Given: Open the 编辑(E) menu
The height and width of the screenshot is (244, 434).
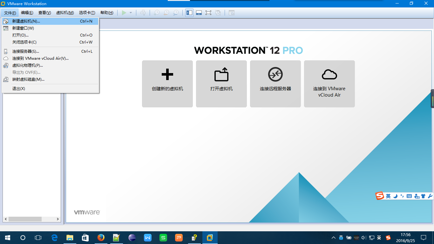Looking at the screenshot, I should click(27, 13).
